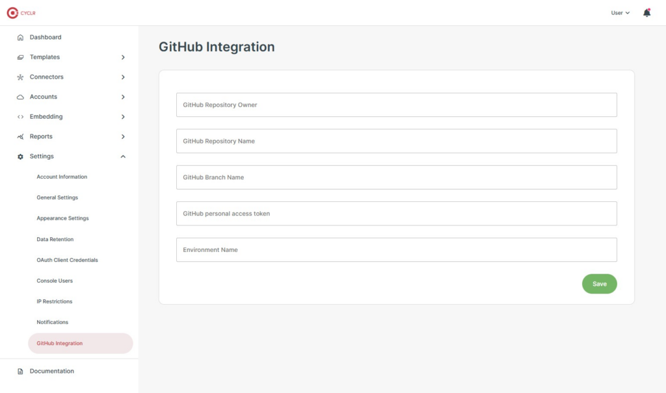666x393 pixels.
Task: Open Appearance Settings
Action: [62, 218]
